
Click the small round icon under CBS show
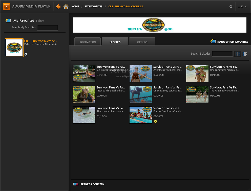click(x=26, y=54)
